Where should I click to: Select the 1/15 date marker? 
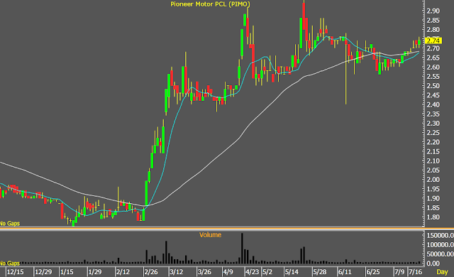click(67, 272)
